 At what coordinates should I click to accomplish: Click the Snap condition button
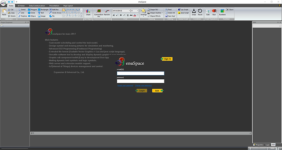[x=194, y=12]
